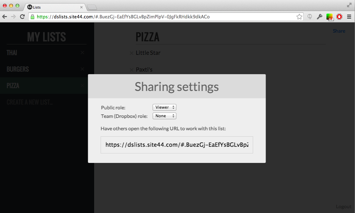Delete the Little Star item
The image size is (355, 213).
pos(132,53)
